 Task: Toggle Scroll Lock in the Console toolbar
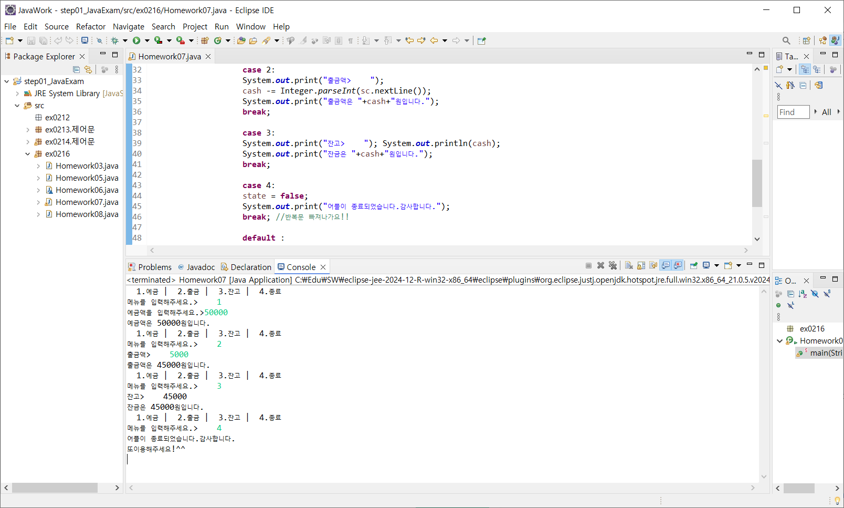[641, 266]
